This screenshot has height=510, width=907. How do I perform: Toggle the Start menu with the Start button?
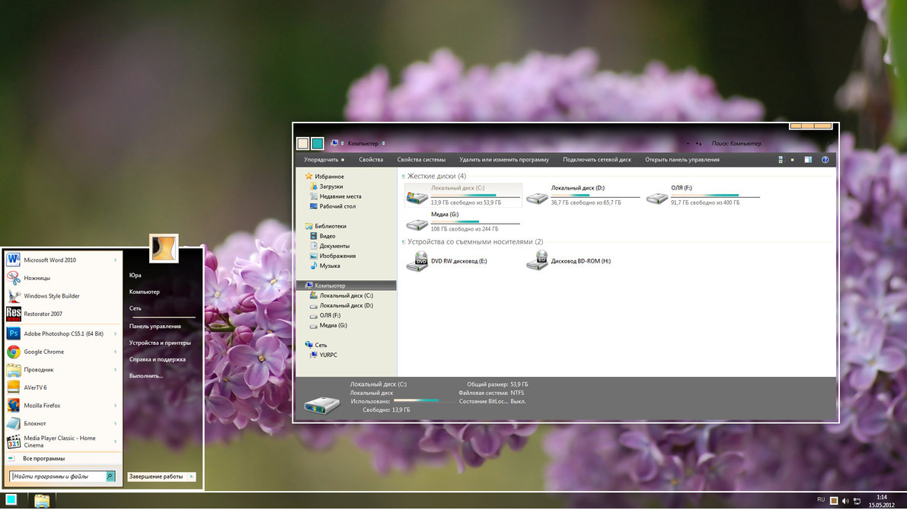click(11, 500)
